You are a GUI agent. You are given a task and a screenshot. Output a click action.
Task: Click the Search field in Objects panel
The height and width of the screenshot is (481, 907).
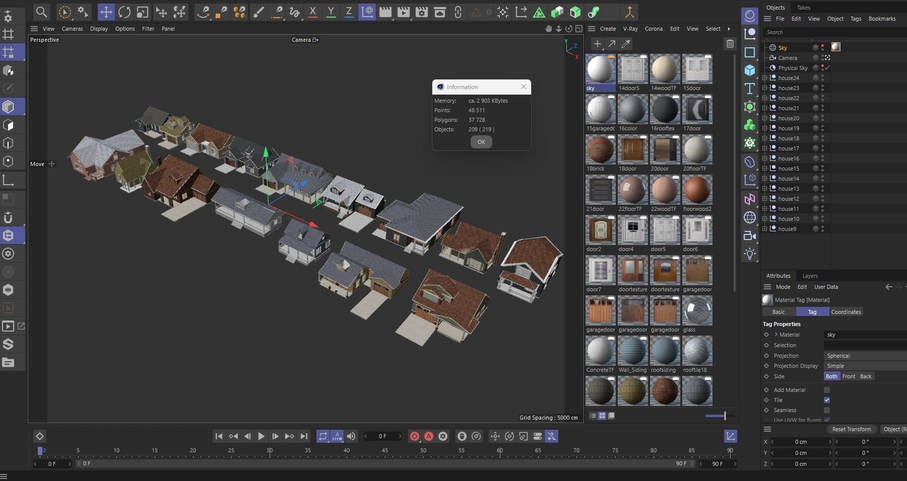[x=834, y=32]
